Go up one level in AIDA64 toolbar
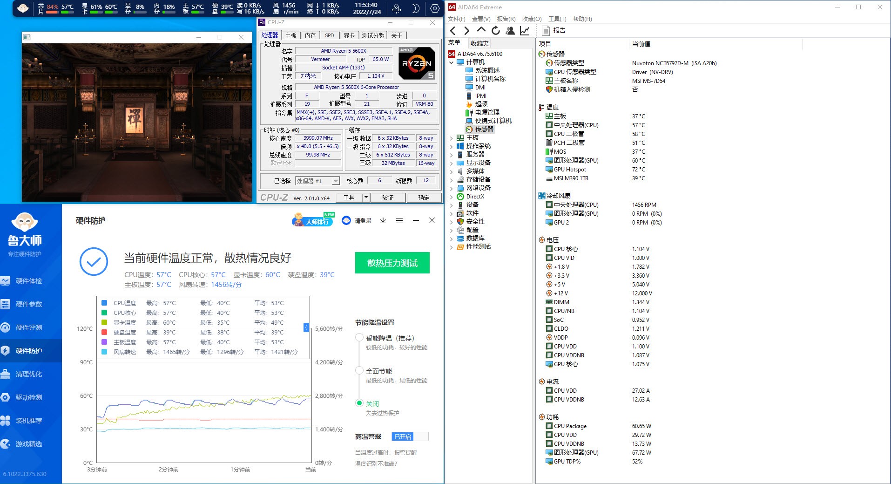 coord(481,30)
